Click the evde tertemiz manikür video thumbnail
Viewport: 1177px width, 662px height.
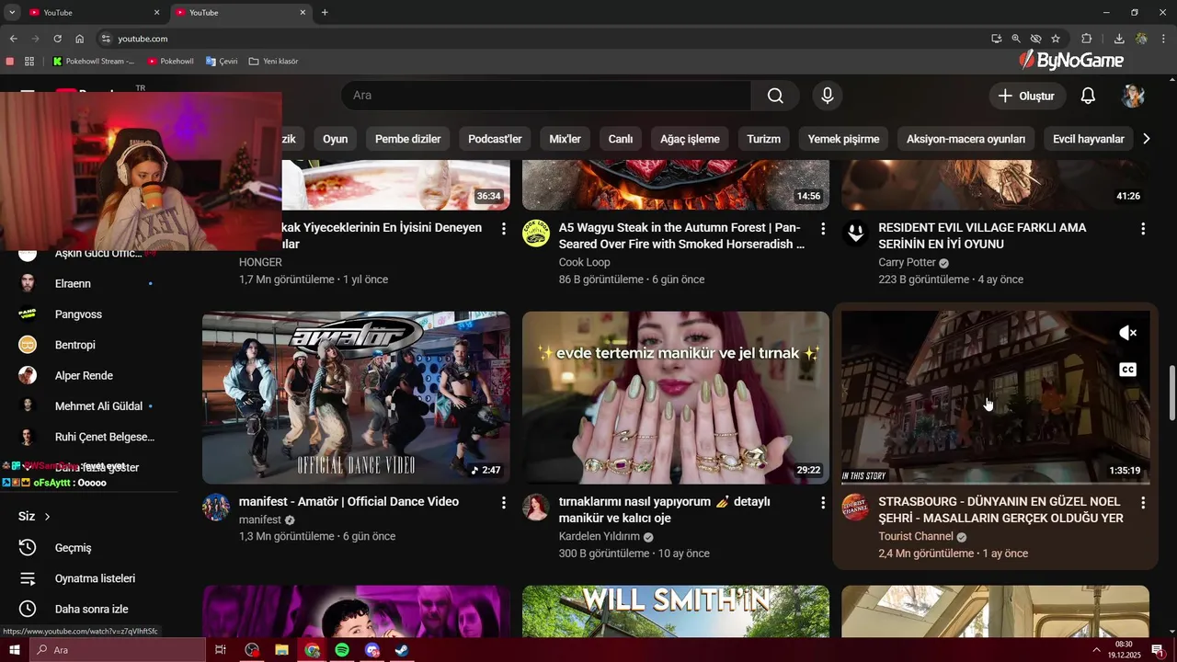[x=676, y=397]
